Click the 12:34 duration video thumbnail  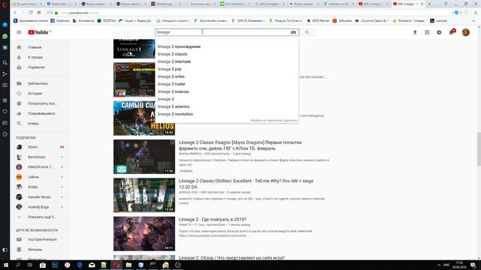tap(144, 195)
